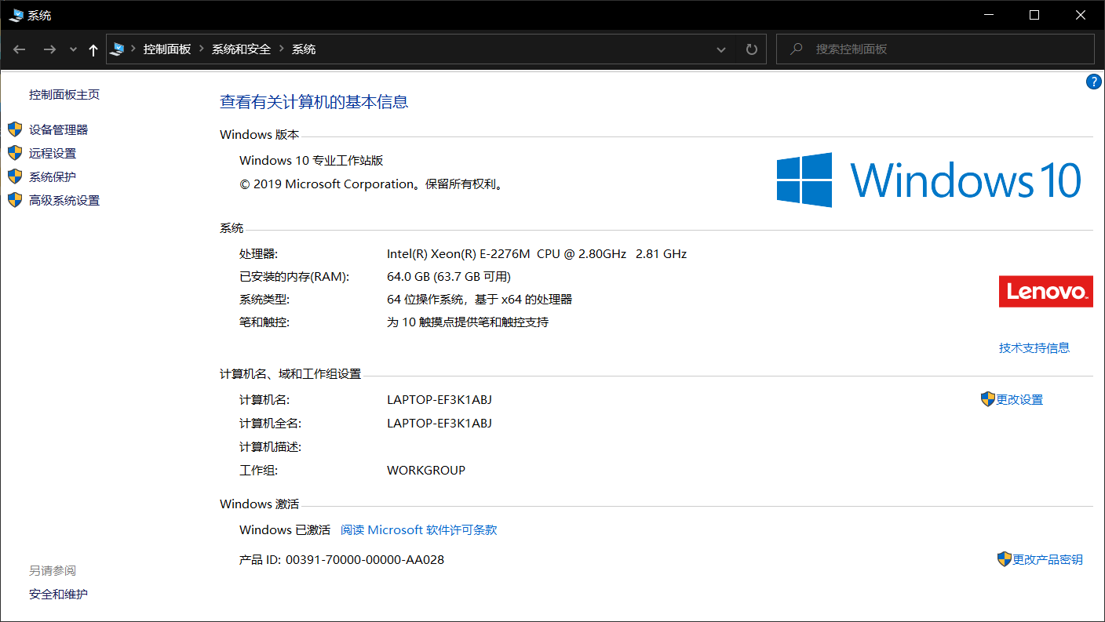
Task: Click shield icon beside 远程设置
Action: click(15, 153)
